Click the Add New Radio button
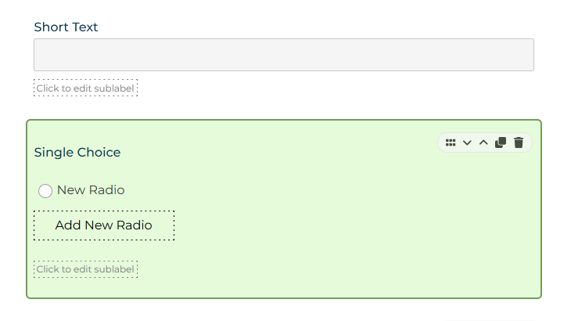The image size is (571, 321). point(104,225)
